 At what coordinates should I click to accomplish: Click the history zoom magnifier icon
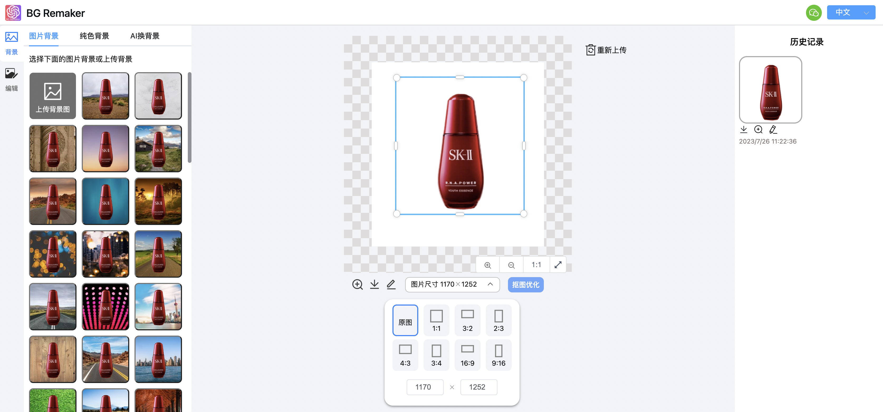[x=758, y=129]
